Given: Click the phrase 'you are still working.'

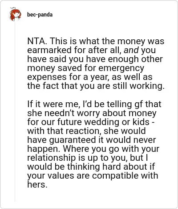Looking at the screenshot, I should 122,86.
